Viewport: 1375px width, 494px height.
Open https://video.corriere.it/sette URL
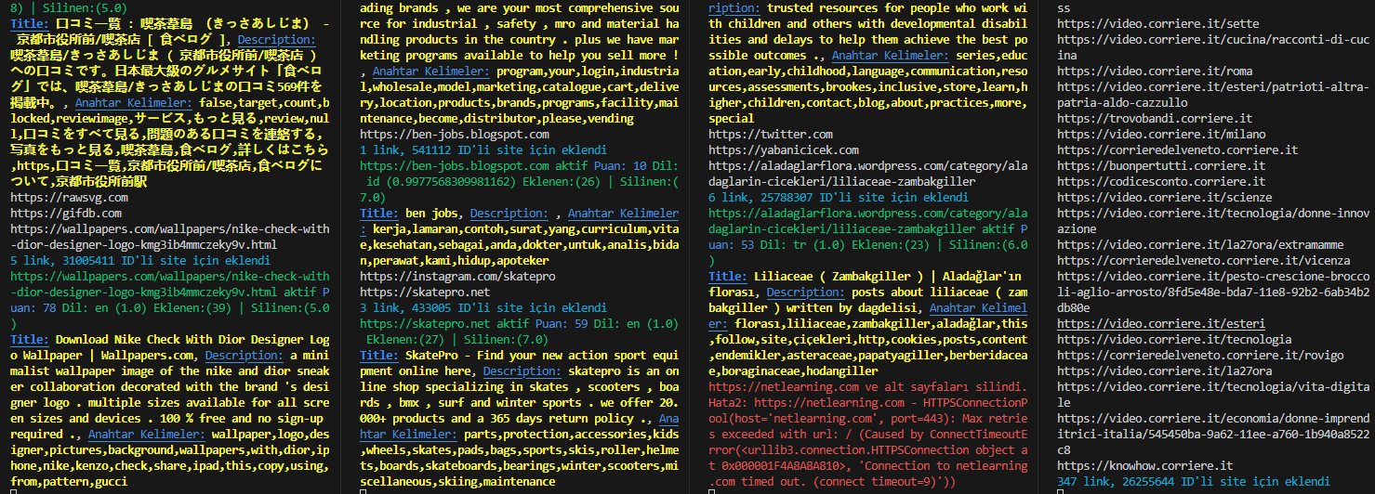pyautogui.click(x=1157, y=23)
